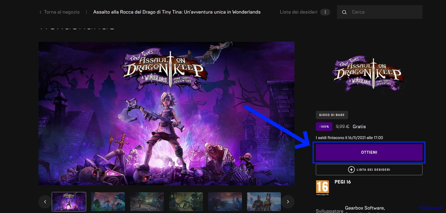Click the main Tiny Tina hero image
The height and width of the screenshot is (213, 446).
pos(166,114)
